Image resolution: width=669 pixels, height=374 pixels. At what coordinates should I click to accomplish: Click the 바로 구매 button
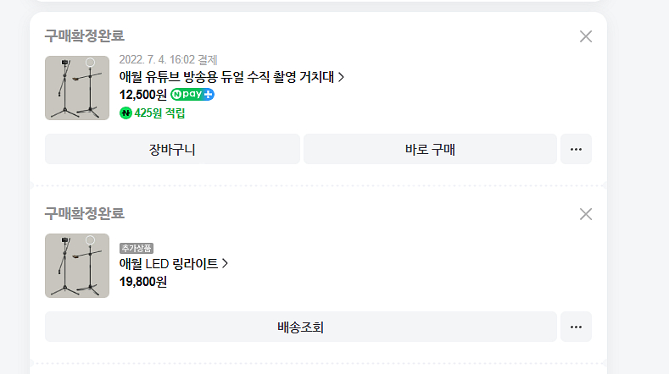(430, 149)
